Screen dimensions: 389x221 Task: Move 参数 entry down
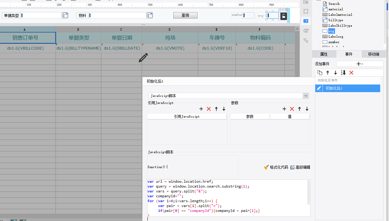pos(307,109)
